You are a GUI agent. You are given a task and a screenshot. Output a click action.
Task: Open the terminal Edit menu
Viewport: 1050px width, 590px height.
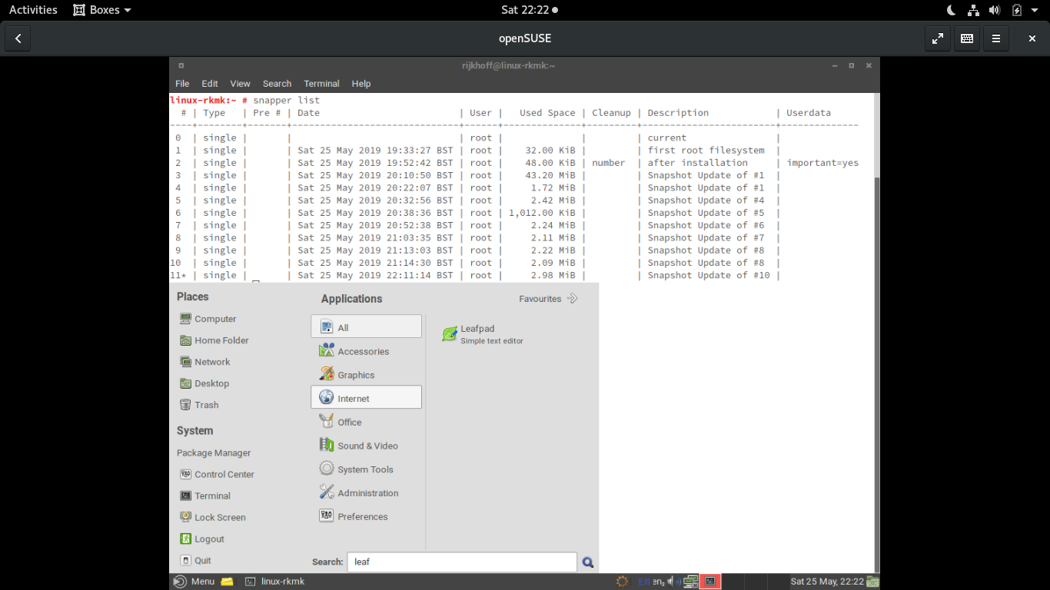(x=210, y=84)
